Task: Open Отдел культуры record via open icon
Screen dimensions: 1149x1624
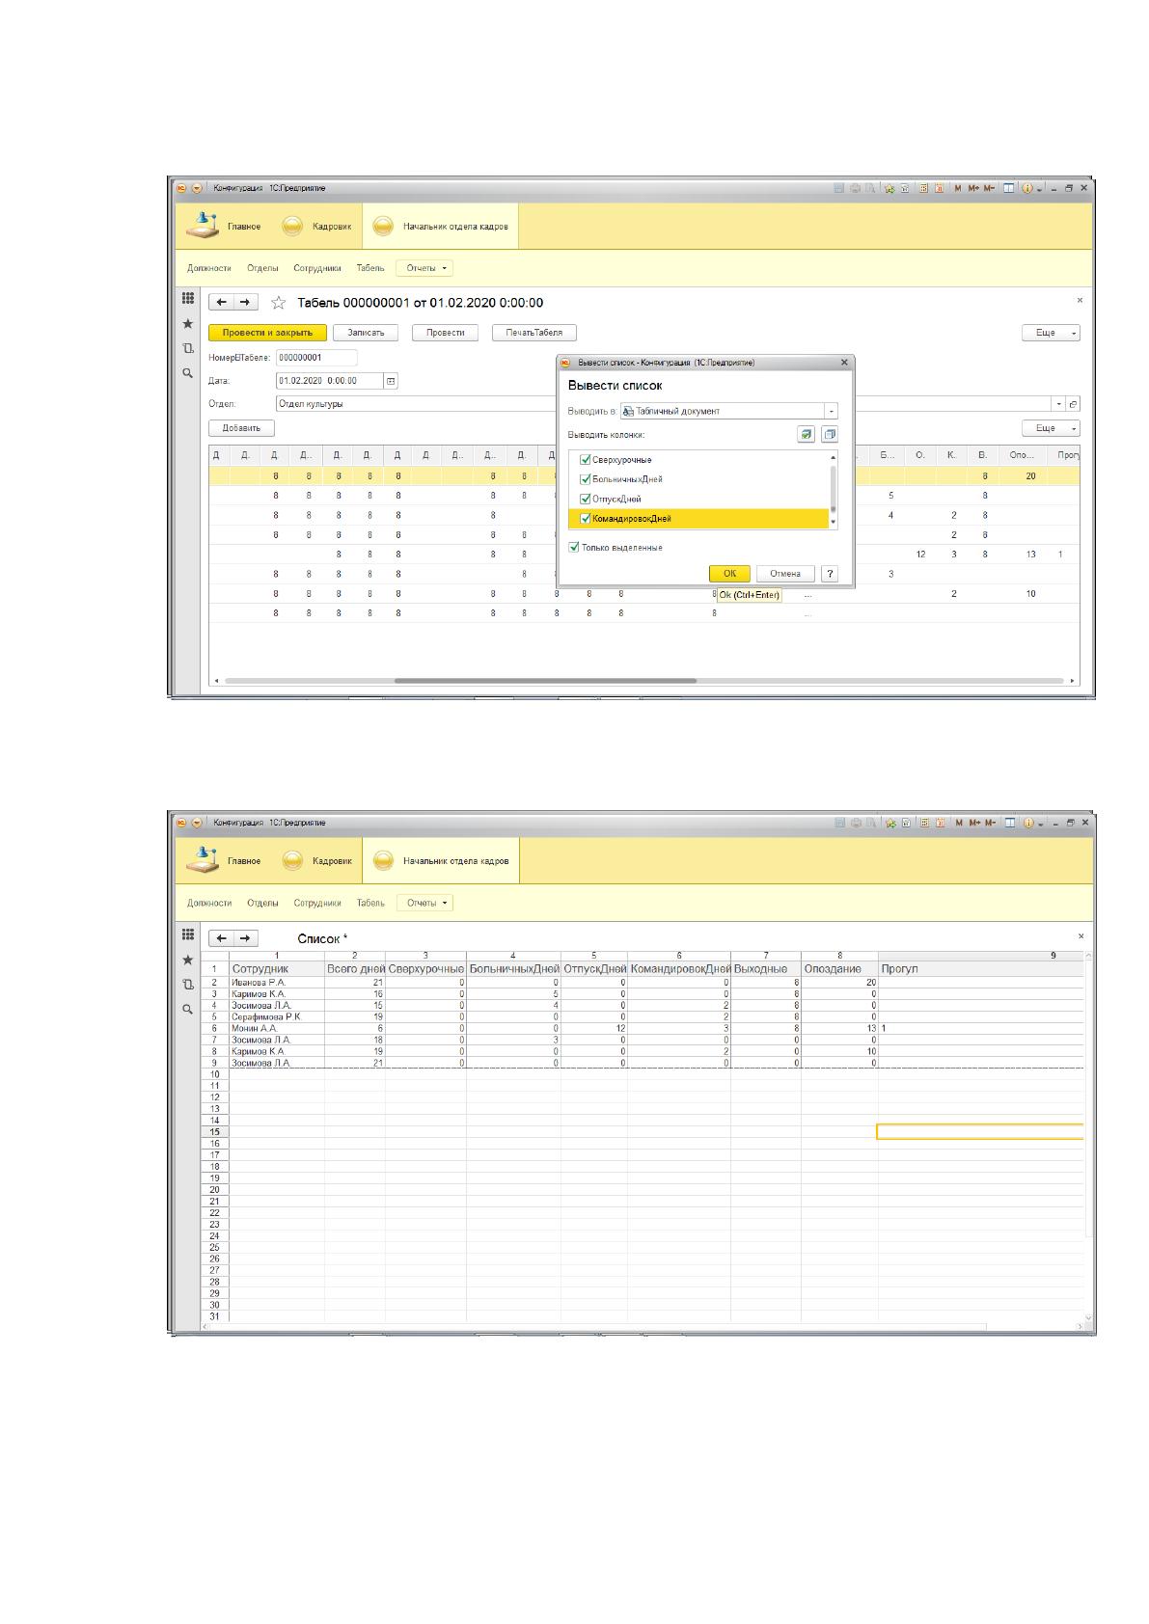Action: [1074, 404]
